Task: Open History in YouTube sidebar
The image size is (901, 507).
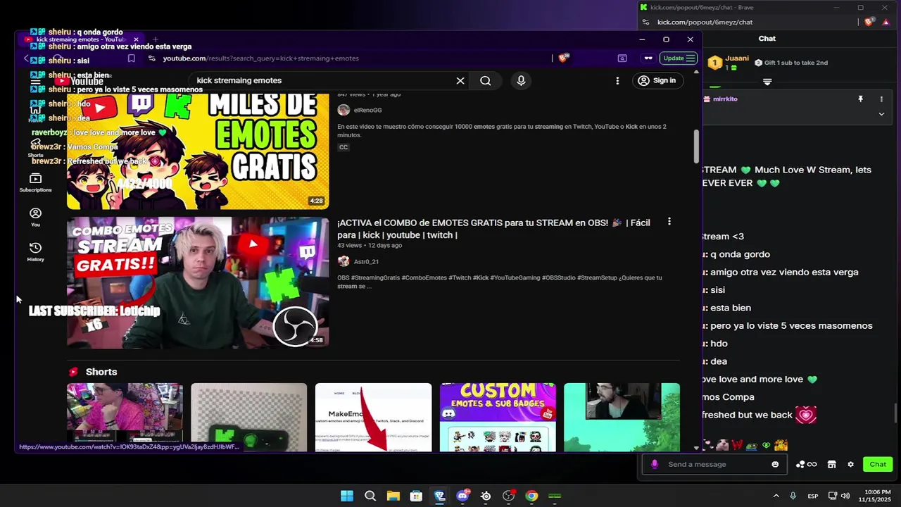Action: click(35, 251)
